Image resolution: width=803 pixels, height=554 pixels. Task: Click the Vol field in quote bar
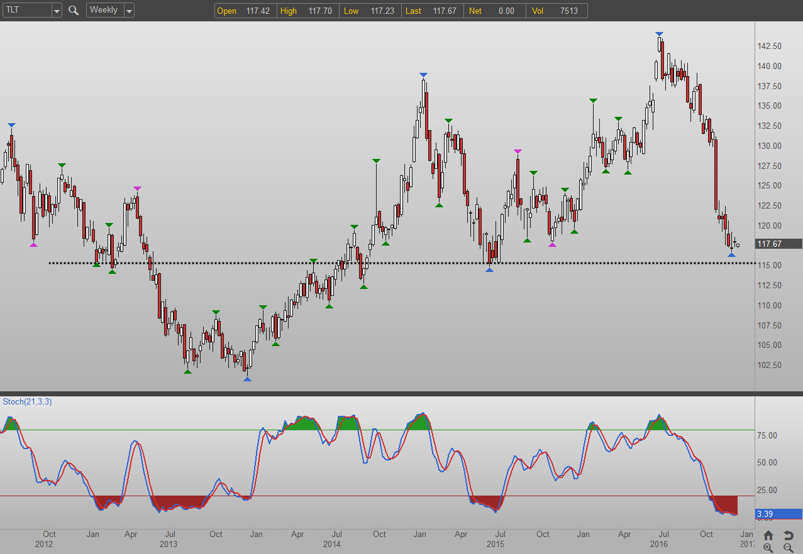(x=557, y=11)
